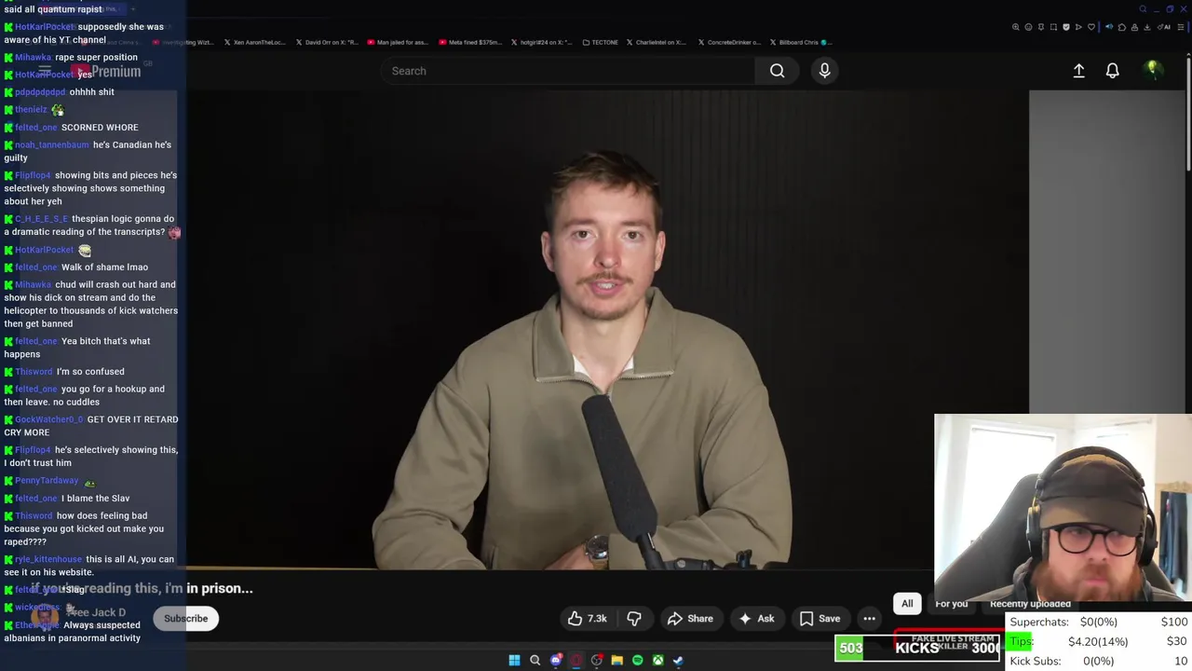Open the 'Man jailed for ass...' bookmark

398,42
